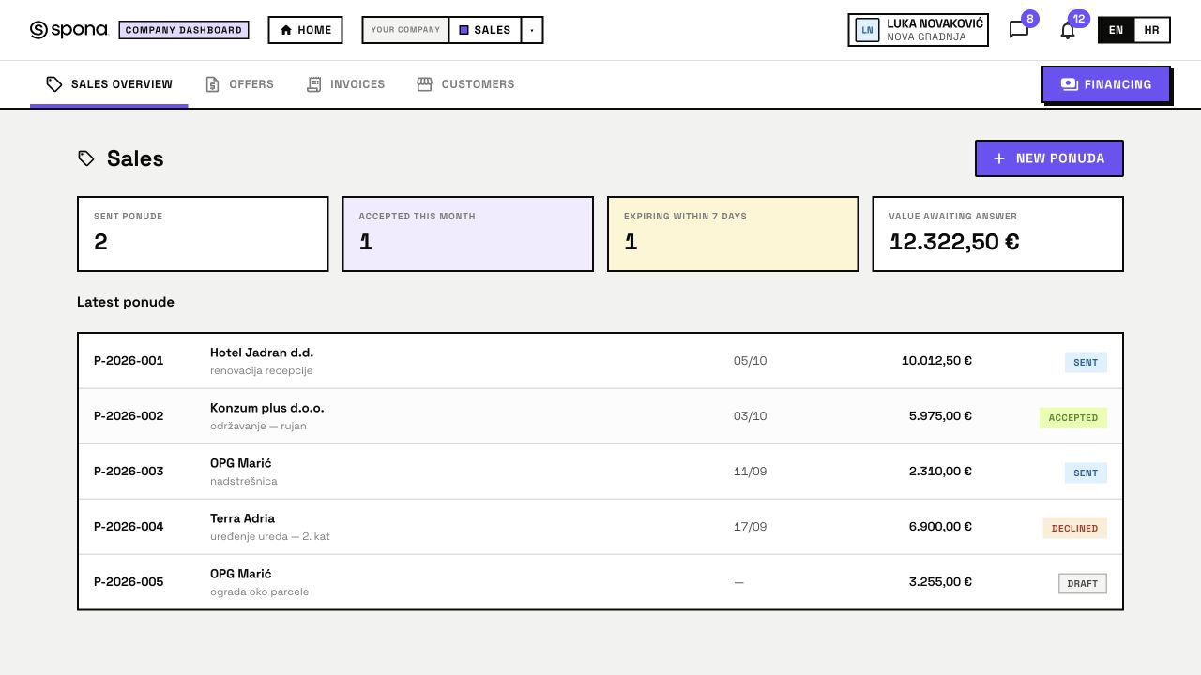Click the Accepted status badge
Image resolution: width=1201 pixels, height=675 pixels.
(x=1073, y=417)
